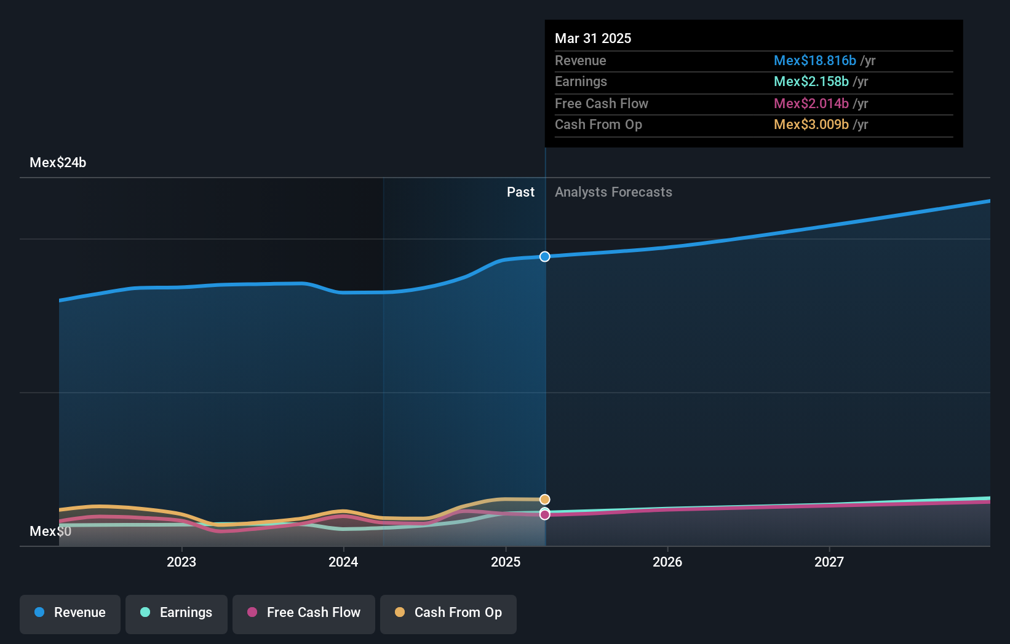
Task: Click the Free Cash Flow label in tooltip
Action: pos(601,103)
